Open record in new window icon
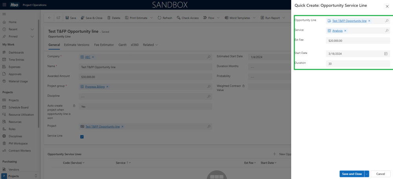This screenshot has width=393, height=179. pos(59,18)
